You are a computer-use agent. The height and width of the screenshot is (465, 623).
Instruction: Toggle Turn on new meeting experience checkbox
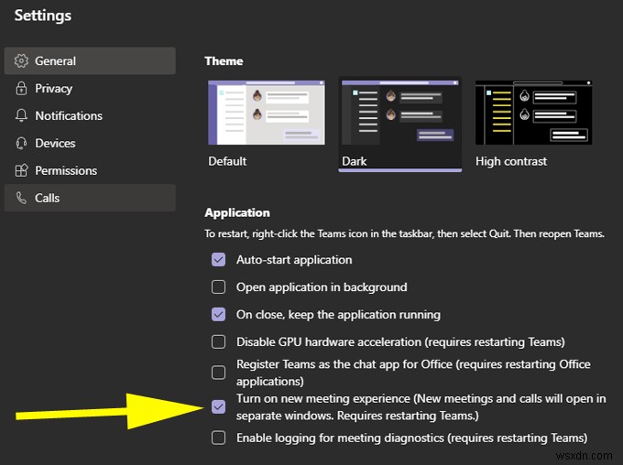click(219, 406)
